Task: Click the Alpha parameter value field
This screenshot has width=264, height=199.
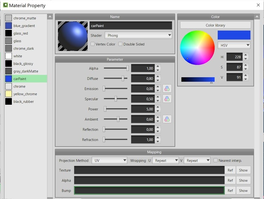Action: (143, 68)
